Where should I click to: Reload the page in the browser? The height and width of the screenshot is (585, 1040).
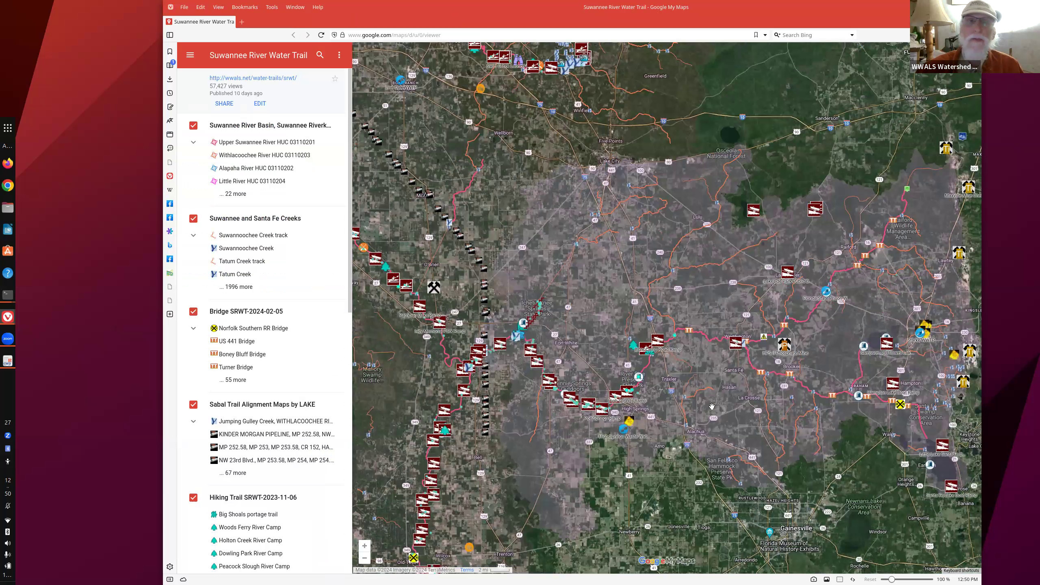(321, 35)
